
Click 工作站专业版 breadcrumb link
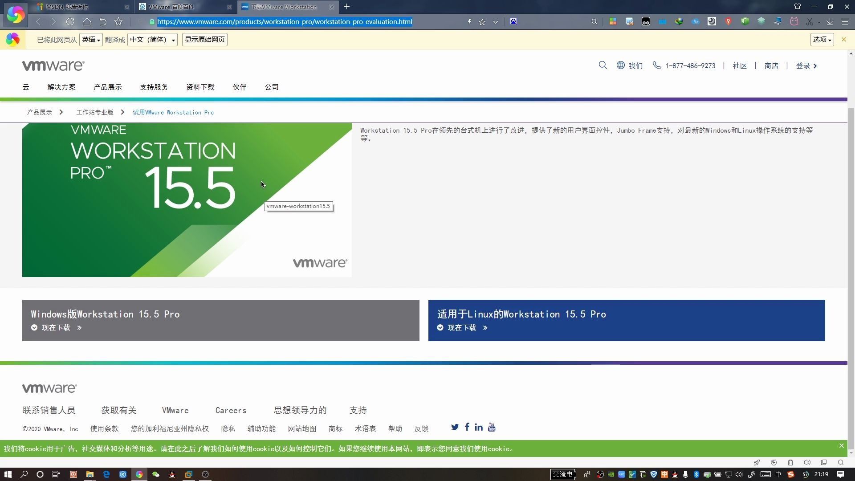(94, 113)
